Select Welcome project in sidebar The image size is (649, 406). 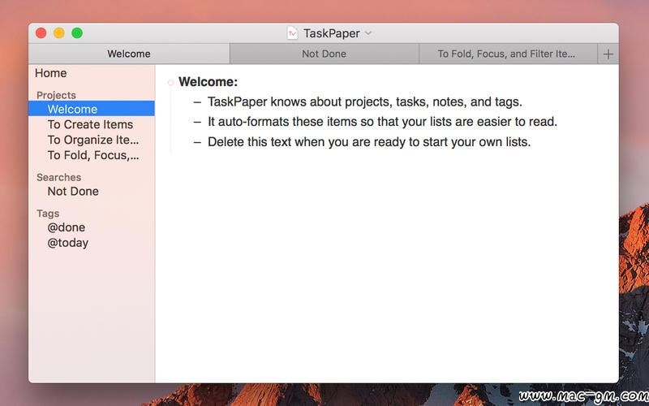pyautogui.click(x=92, y=109)
